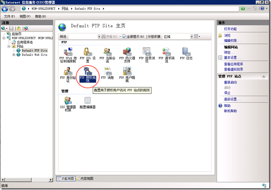Open FTP SSL 设置 feature
The image size is (271, 190).
[87, 55]
